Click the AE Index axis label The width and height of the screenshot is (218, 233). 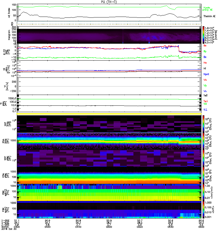[9, 13]
